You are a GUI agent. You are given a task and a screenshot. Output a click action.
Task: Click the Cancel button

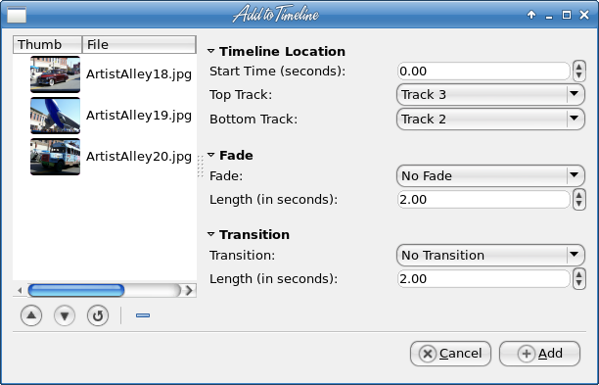(450, 354)
